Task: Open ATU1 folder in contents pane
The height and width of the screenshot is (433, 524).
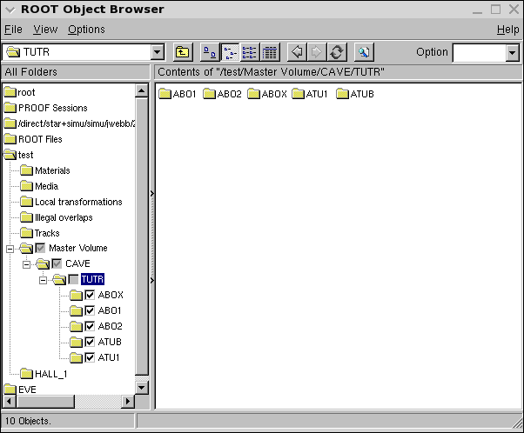Action: tap(310, 94)
